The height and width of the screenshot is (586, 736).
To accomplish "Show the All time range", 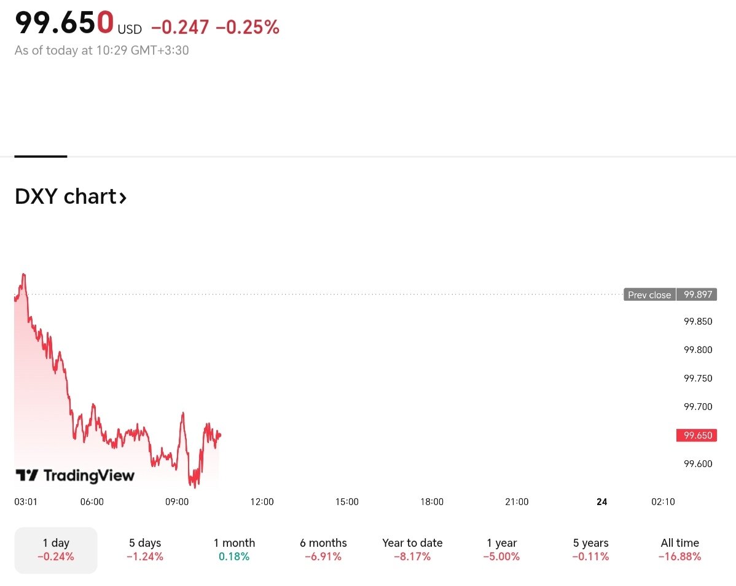I will click(x=679, y=550).
